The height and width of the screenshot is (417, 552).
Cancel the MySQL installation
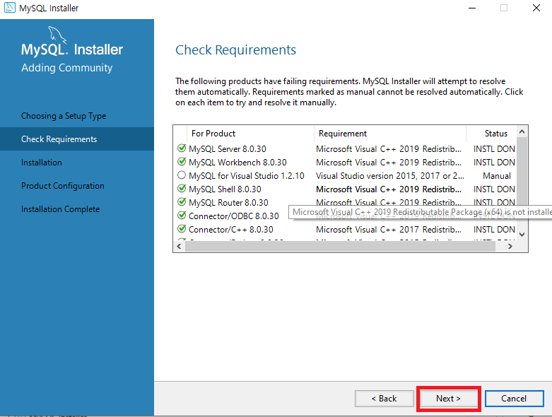514,399
